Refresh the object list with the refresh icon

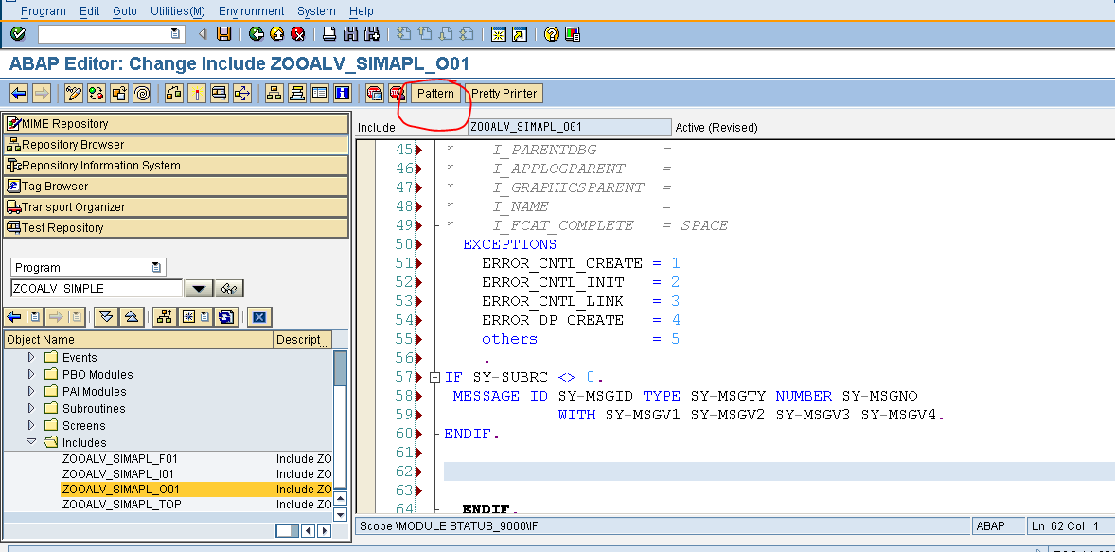[225, 316]
